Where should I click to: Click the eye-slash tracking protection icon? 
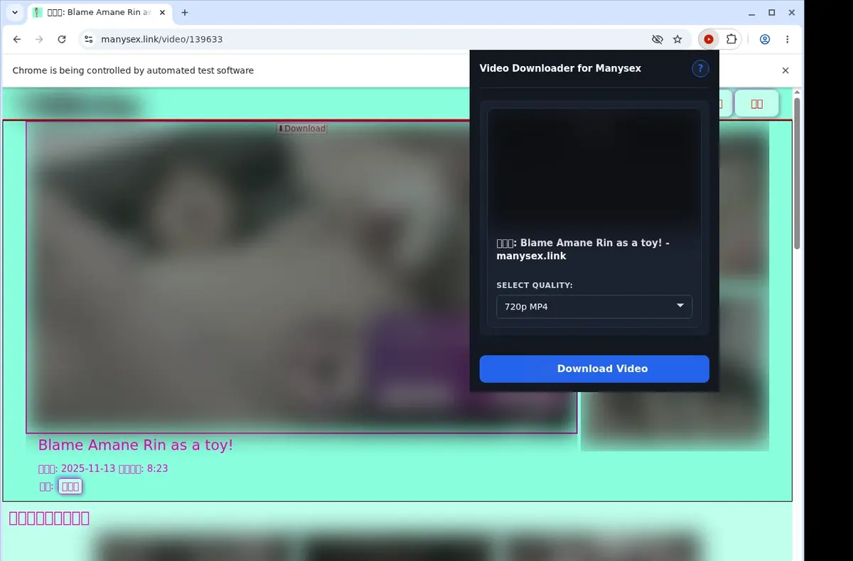pyautogui.click(x=657, y=40)
